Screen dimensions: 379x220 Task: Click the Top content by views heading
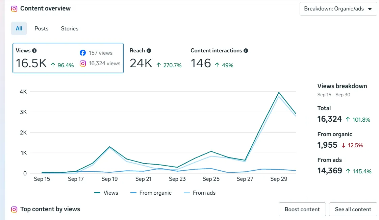(x=50, y=209)
